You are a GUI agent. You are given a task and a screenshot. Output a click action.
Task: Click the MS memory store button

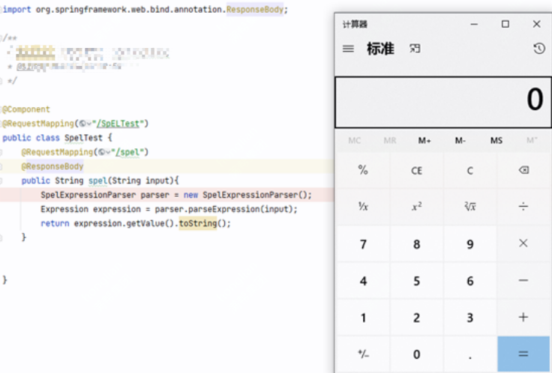click(x=496, y=141)
